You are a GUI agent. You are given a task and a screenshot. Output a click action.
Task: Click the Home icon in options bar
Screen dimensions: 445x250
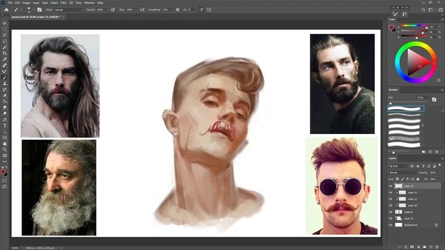tap(6, 10)
